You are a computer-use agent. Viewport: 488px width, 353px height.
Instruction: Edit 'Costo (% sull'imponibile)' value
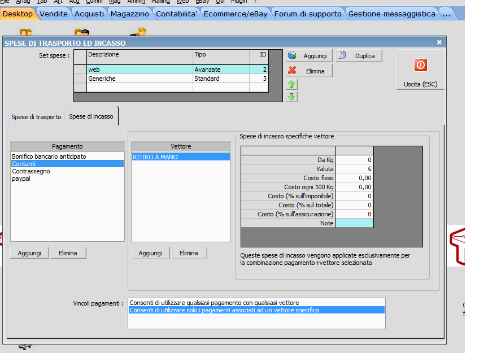click(x=354, y=196)
